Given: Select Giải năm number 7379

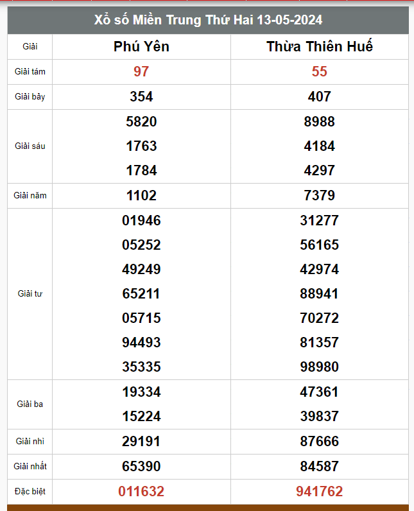Looking at the screenshot, I should pyautogui.click(x=320, y=196).
